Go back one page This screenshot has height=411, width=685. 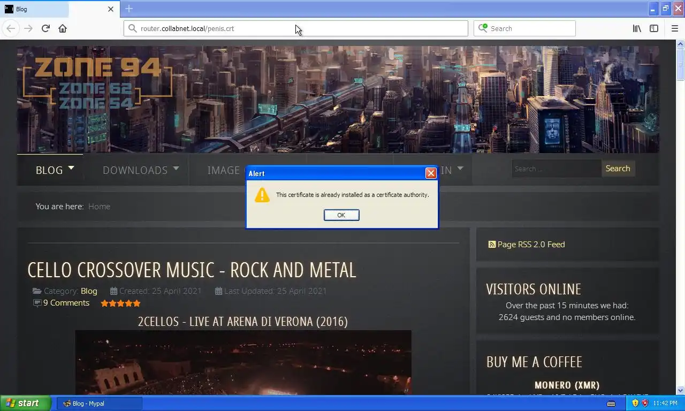[x=11, y=28]
